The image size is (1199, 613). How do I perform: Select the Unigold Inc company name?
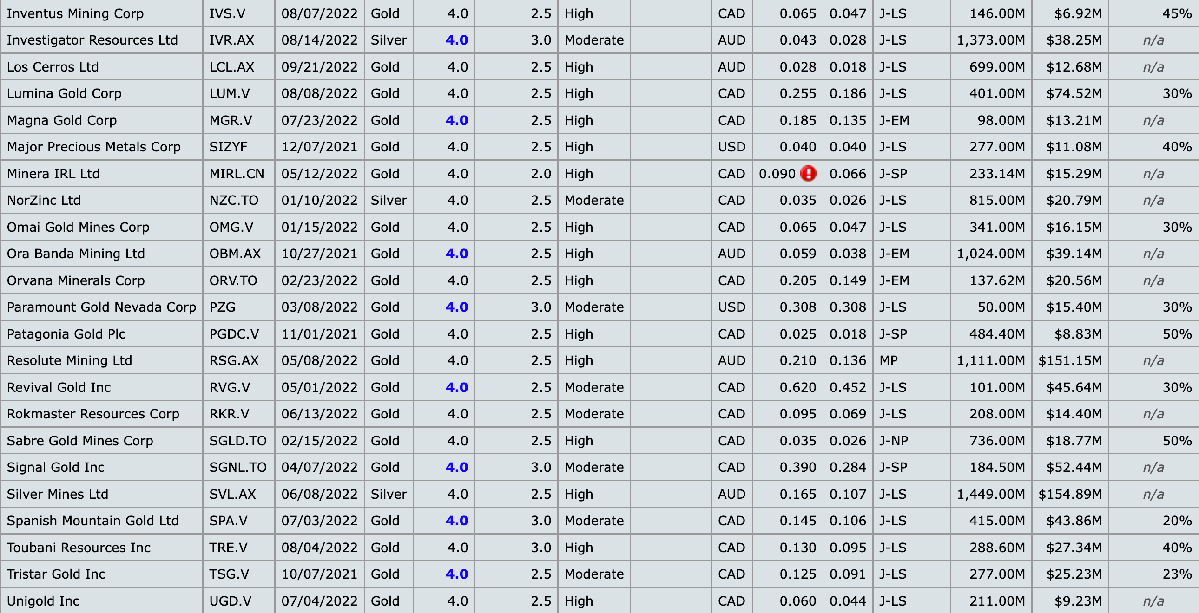click(x=43, y=601)
